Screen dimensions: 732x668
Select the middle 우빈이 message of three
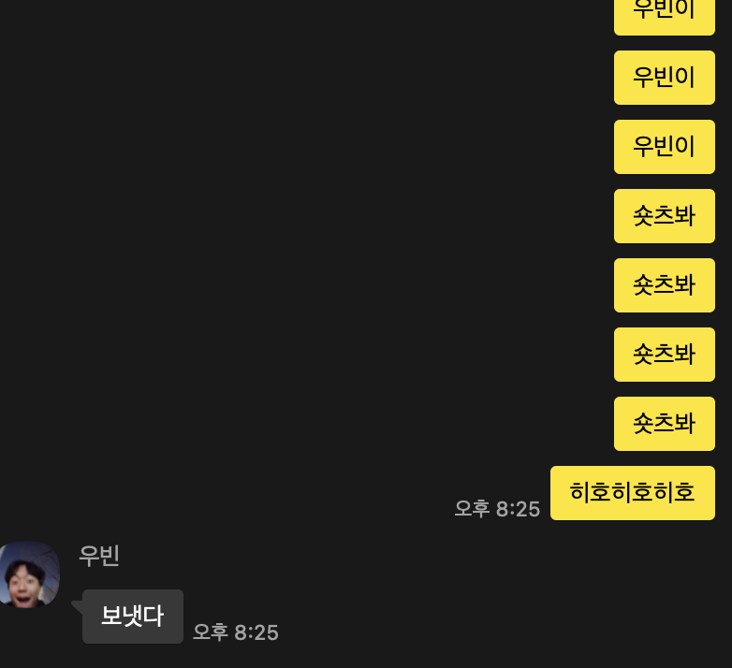click(665, 78)
